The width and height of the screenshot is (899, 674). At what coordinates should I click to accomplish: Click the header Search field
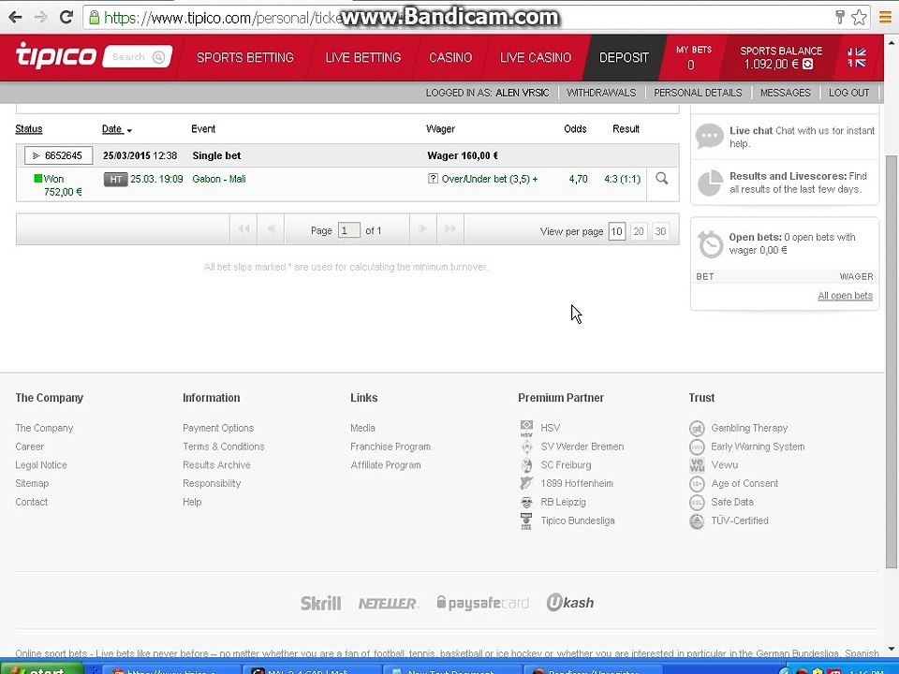(x=138, y=57)
